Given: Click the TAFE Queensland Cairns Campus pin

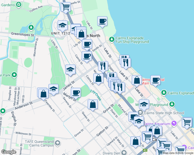Looking at the screenshot, I should 58,143.
